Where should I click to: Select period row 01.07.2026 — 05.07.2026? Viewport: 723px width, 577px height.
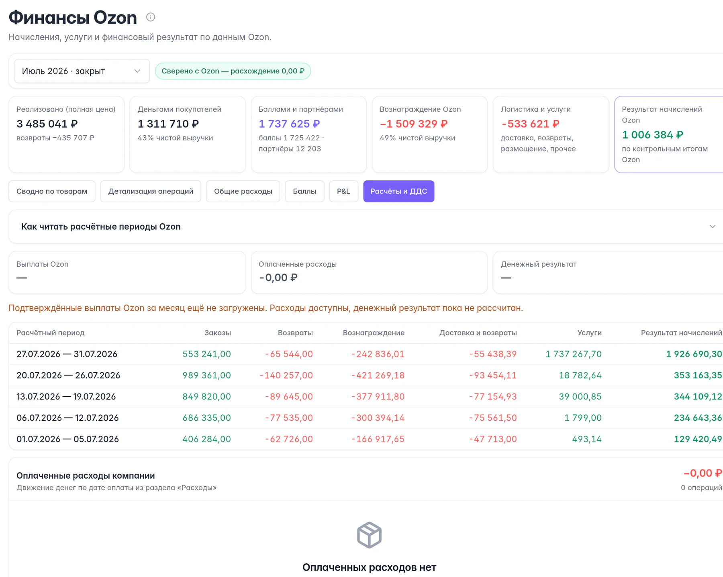click(366, 439)
